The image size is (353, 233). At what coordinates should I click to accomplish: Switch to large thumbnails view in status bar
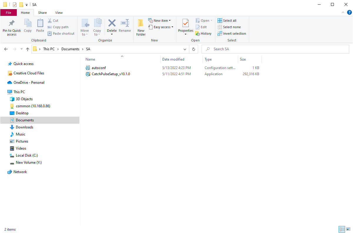coord(349,229)
